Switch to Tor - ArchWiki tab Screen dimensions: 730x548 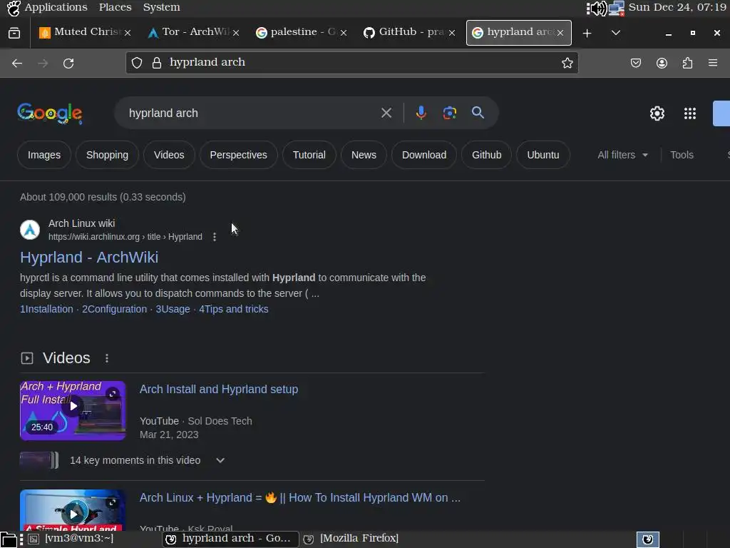(x=192, y=32)
